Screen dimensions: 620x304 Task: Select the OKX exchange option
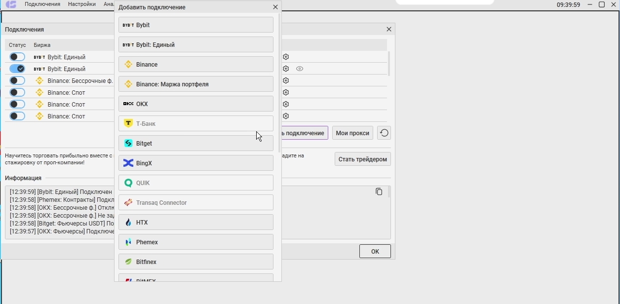pos(195,104)
